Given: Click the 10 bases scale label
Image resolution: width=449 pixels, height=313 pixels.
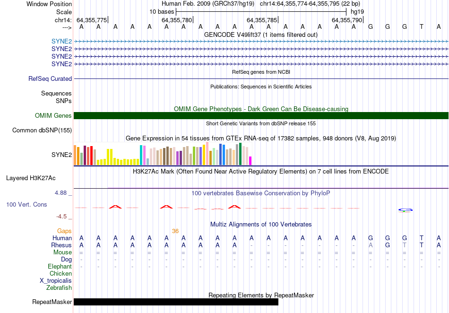Looking at the screenshot, I should point(162,12).
